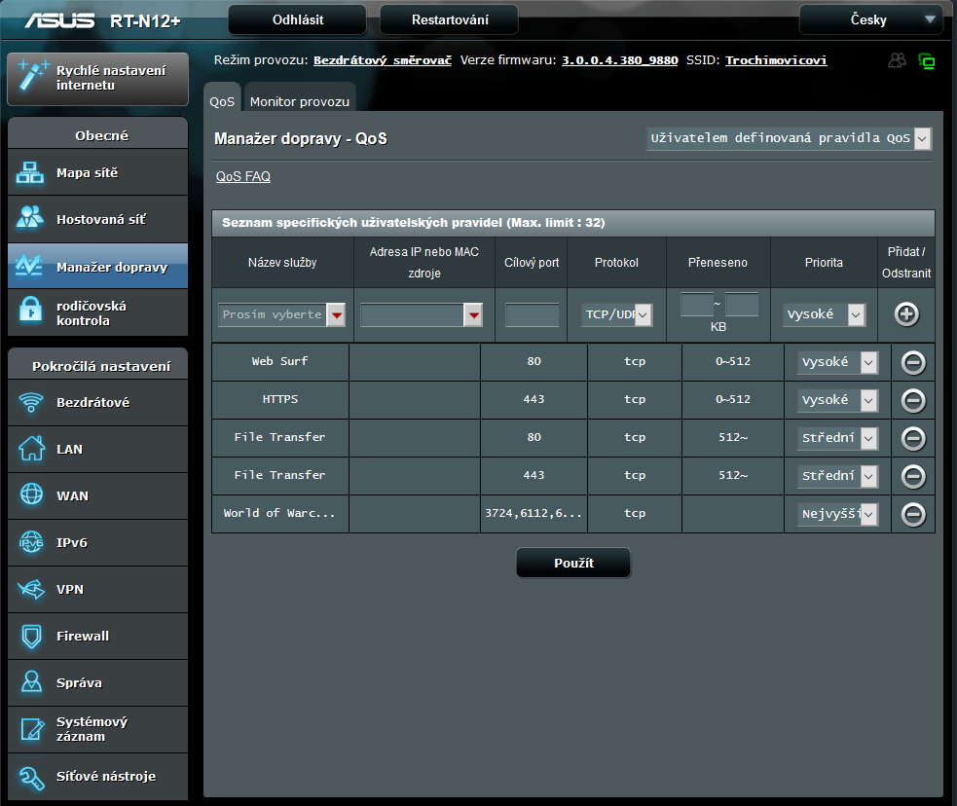957x806 pixels.
Task: Click the Použít apply button
Action: 573,563
